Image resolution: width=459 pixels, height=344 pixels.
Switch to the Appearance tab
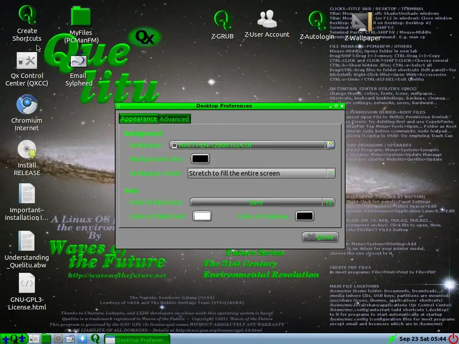pos(139,119)
